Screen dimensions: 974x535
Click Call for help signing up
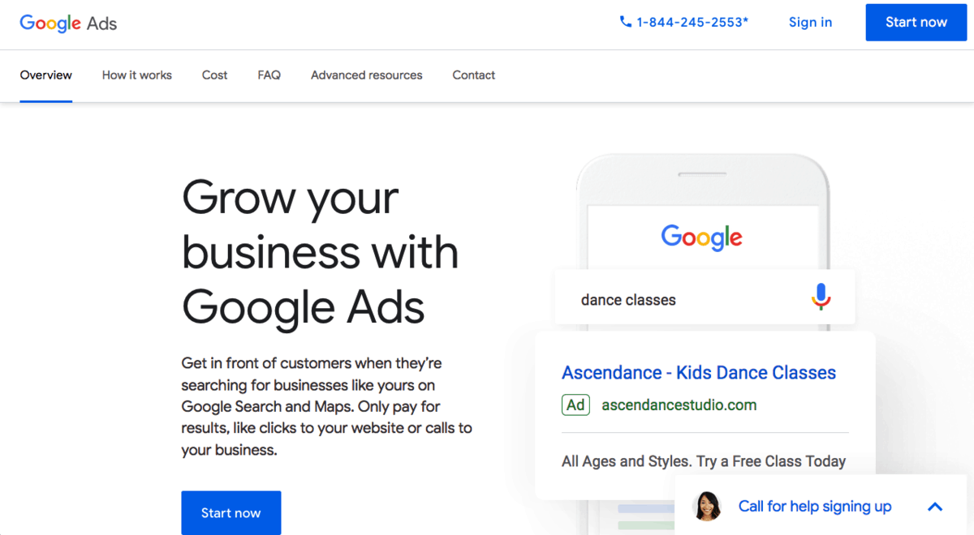pyautogui.click(x=815, y=507)
